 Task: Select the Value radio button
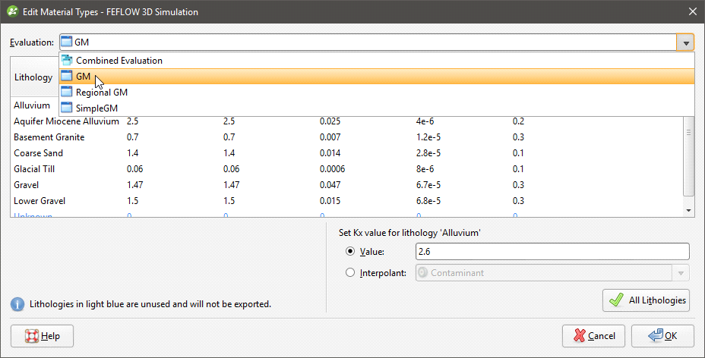click(350, 252)
